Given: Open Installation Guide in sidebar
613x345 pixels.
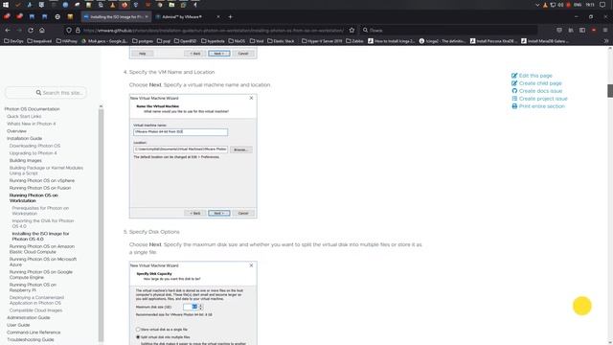Looking at the screenshot, I should click(x=24, y=138).
